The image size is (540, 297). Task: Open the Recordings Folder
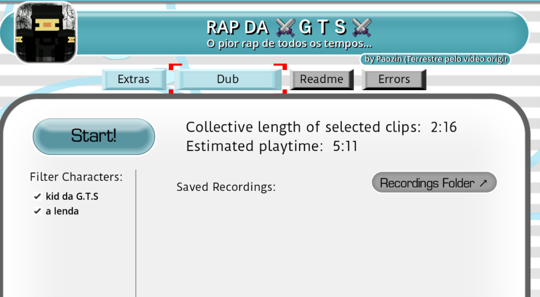click(434, 183)
